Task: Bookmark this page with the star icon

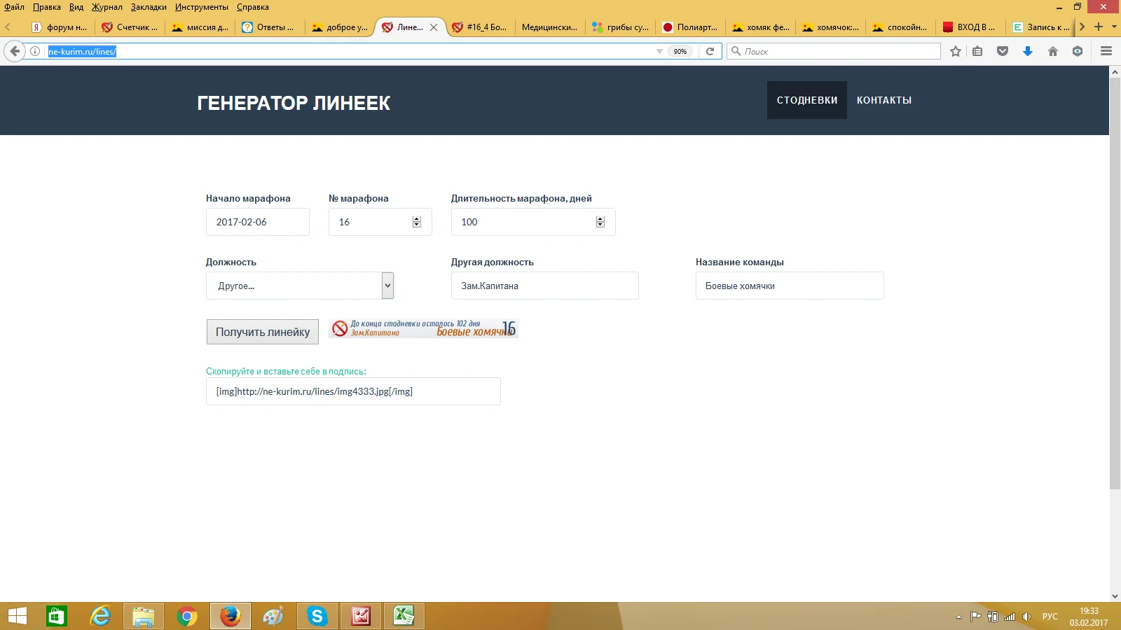Action: tap(956, 51)
